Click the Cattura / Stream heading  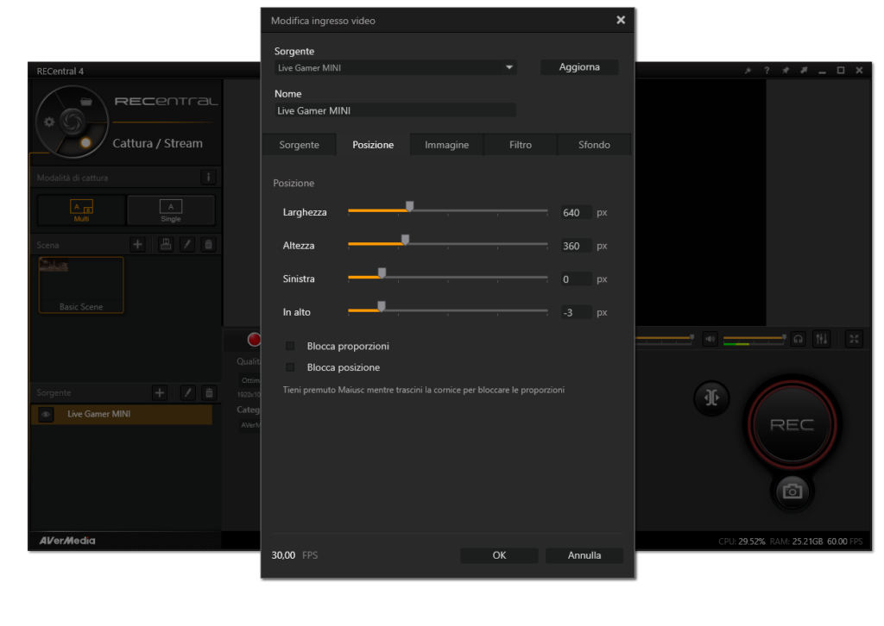pos(157,143)
